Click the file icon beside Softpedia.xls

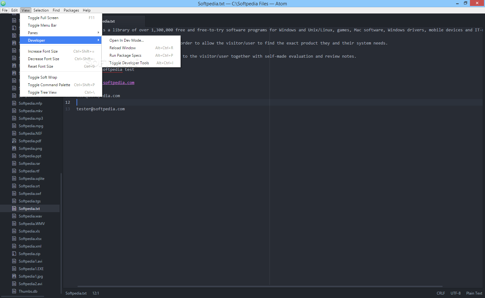(x=14, y=231)
